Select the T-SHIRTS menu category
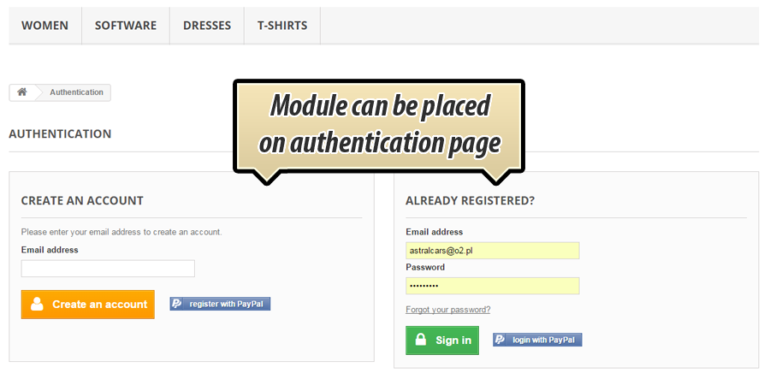 point(282,26)
